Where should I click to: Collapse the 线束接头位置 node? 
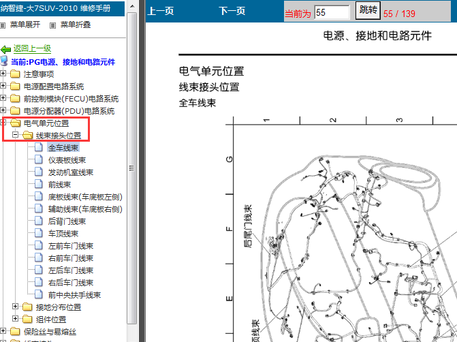[15, 134]
